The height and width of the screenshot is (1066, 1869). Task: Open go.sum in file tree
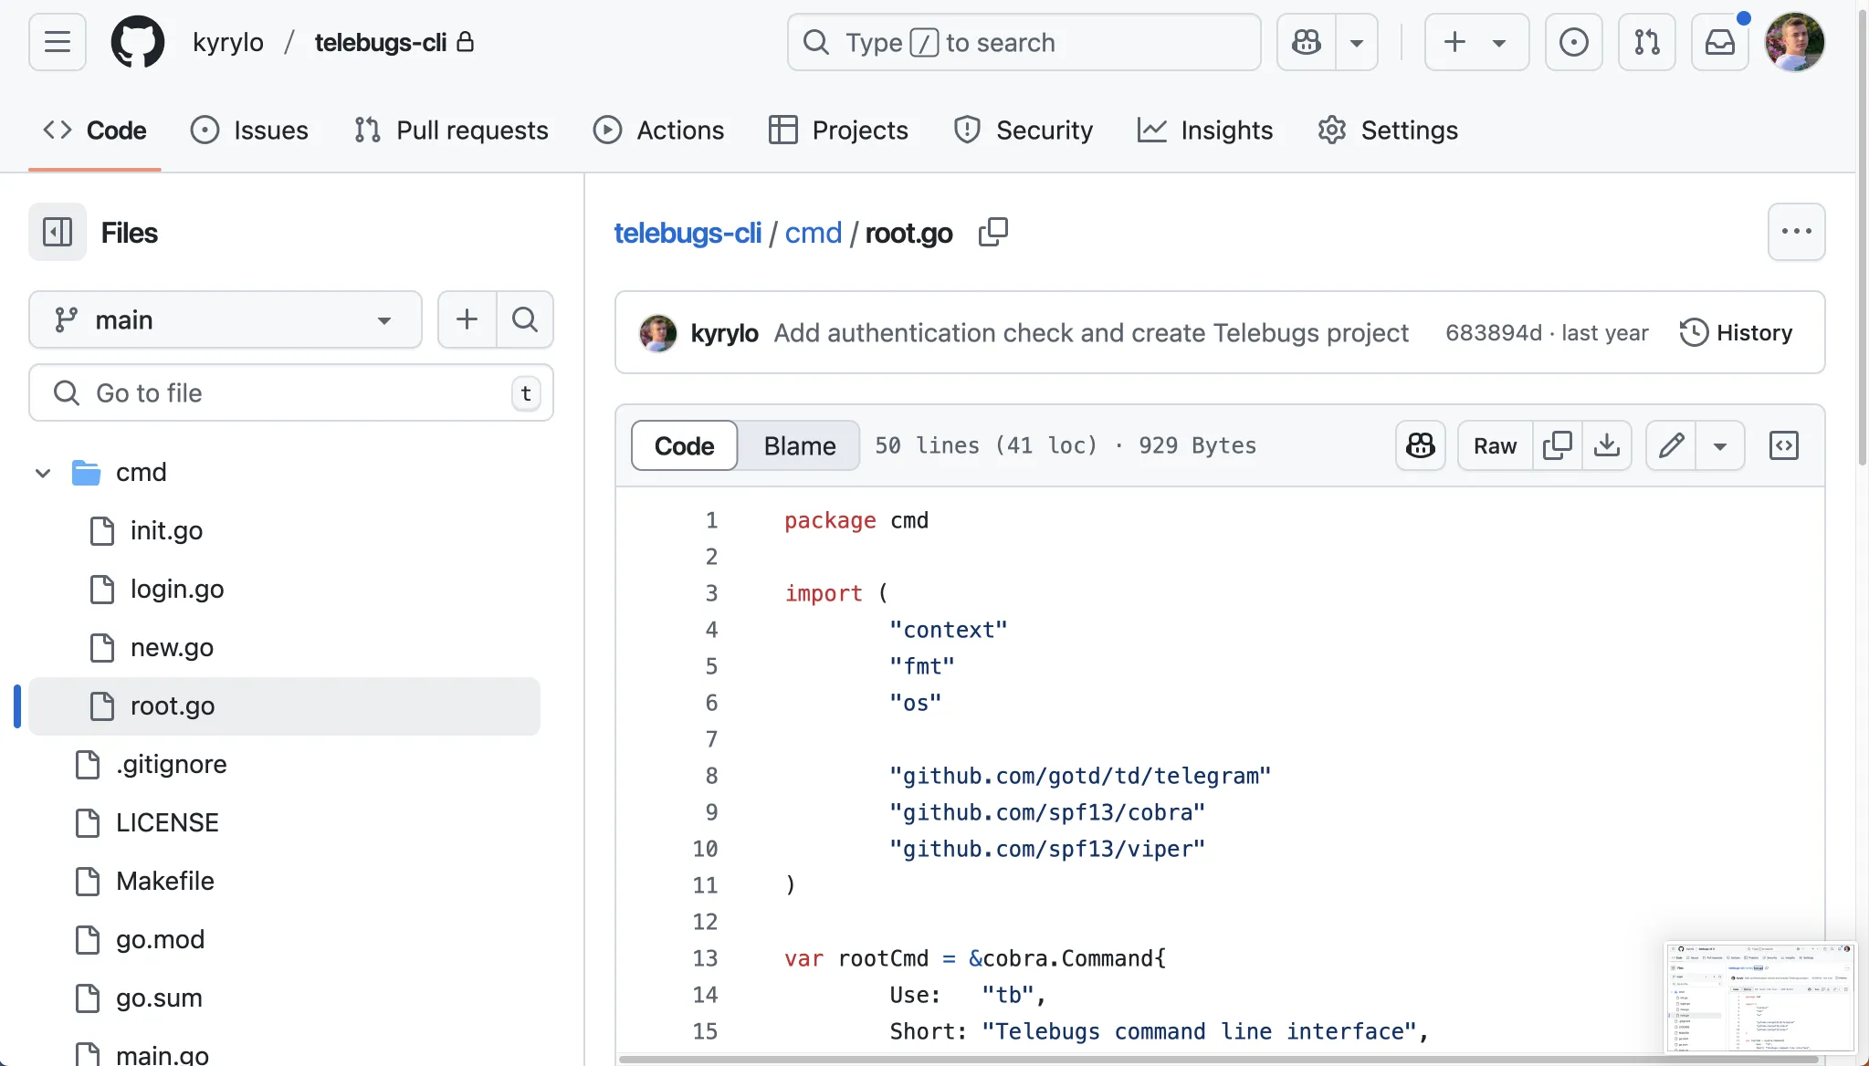(x=159, y=998)
